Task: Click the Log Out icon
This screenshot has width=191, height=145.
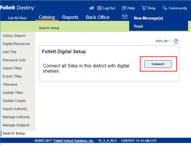Action: point(99,8)
